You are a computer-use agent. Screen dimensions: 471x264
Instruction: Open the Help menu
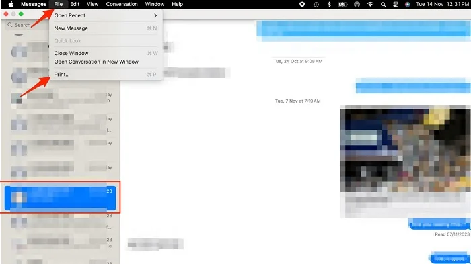(x=177, y=4)
